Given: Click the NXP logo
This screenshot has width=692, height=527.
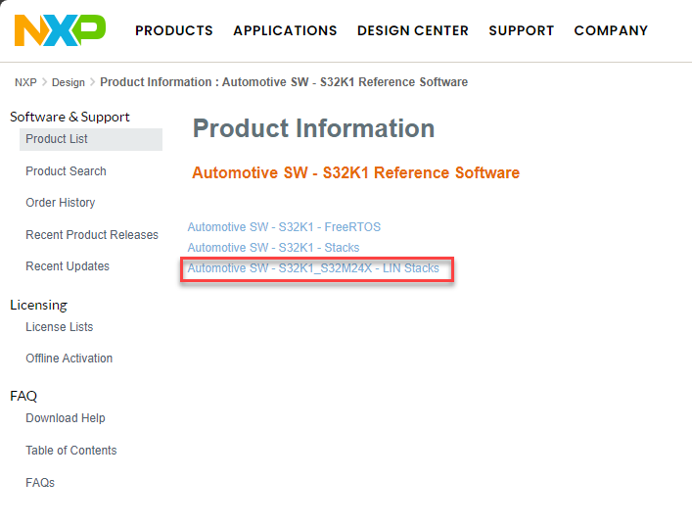Looking at the screenshot, I should point(60,30).
